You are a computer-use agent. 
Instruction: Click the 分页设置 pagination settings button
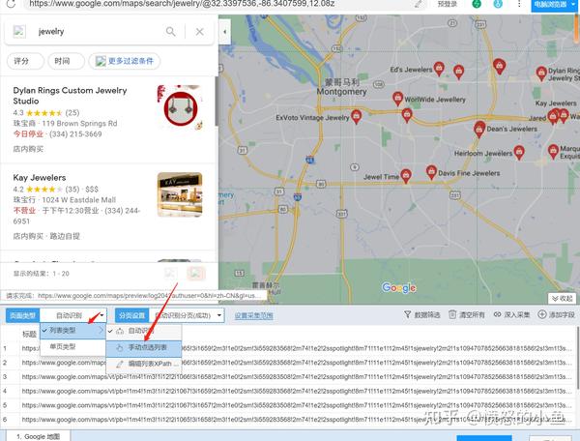click(x=131, y=315)
